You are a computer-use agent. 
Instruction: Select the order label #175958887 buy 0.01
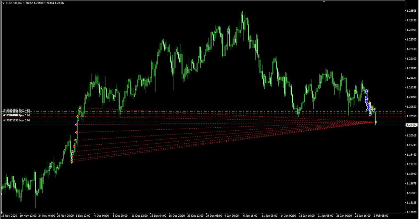(x=17, y=110)
